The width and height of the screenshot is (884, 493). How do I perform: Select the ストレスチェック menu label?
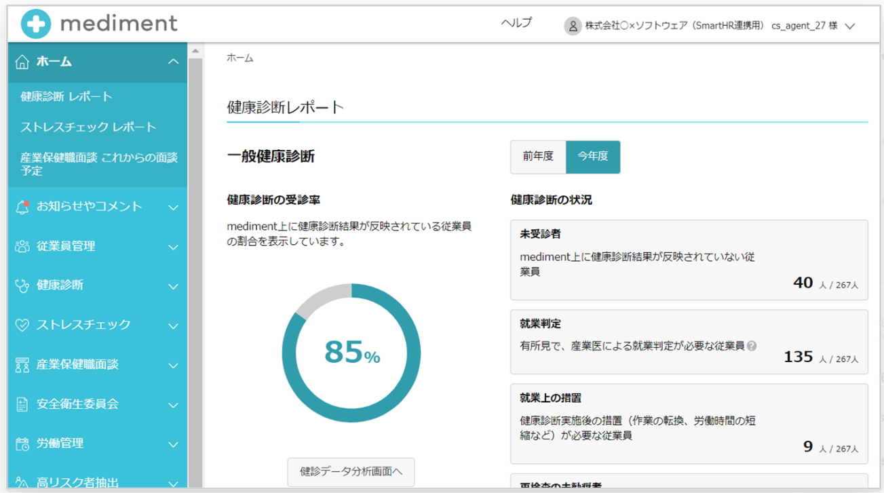83,325
